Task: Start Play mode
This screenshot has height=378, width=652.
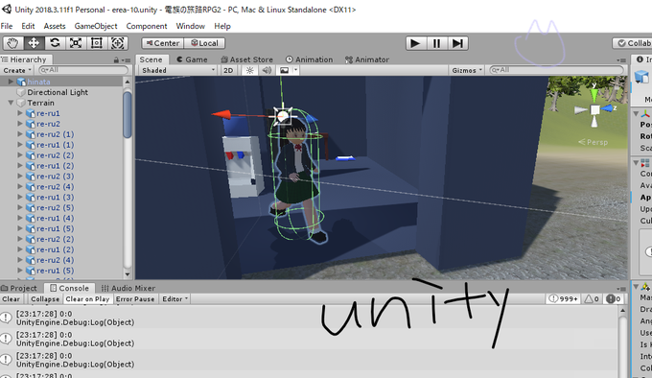Action: tap(416, 43)
